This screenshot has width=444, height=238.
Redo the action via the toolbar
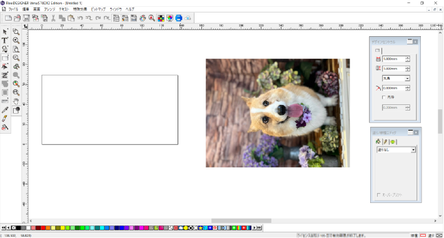point(98,18)
